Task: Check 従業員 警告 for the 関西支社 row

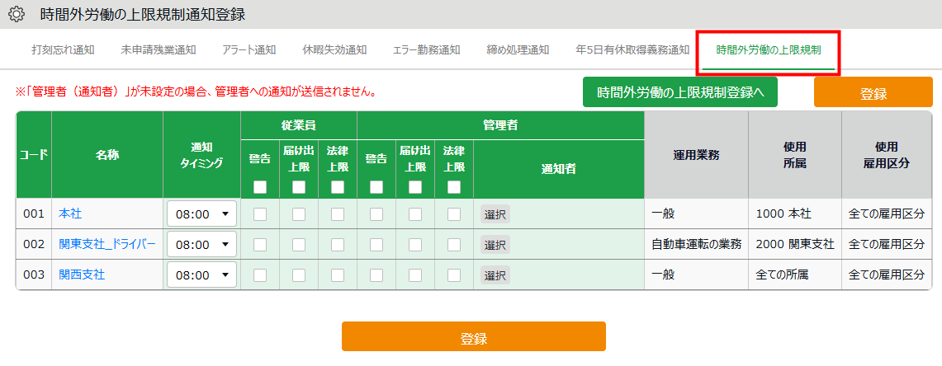Action: coord(260,274)
